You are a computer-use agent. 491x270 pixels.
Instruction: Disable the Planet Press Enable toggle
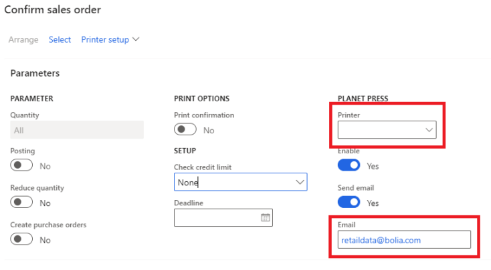[x=349, y=165]
